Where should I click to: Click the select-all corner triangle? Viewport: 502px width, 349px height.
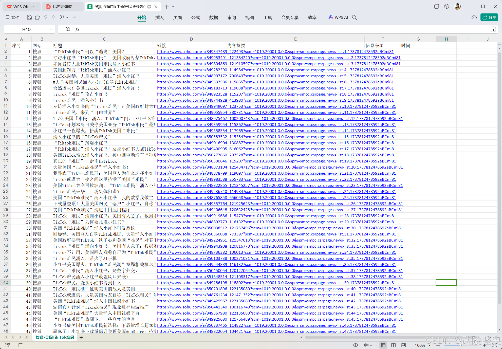tap(6, 39)
